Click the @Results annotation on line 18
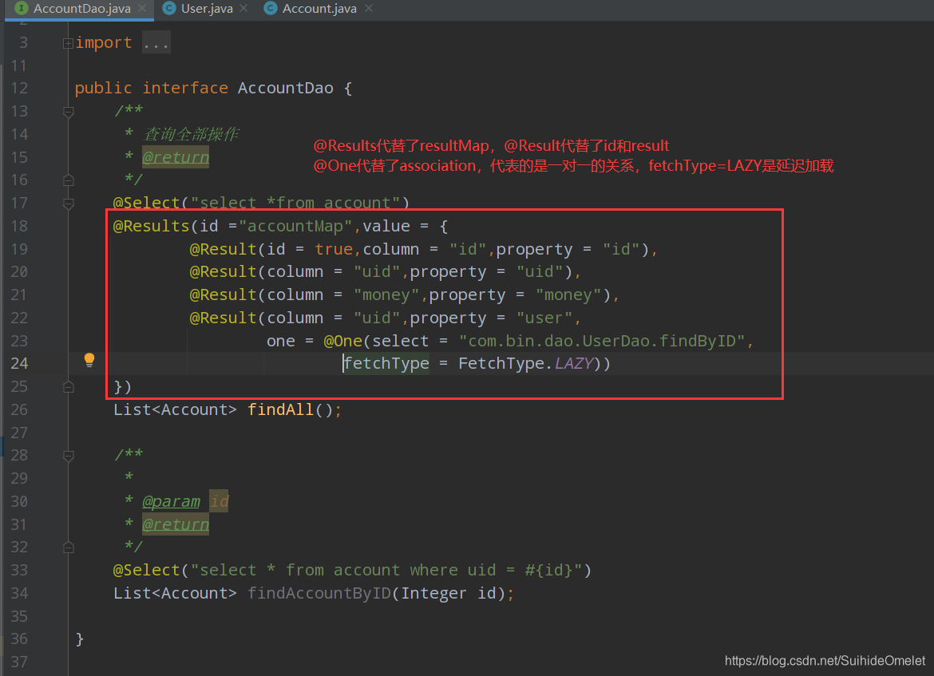This screenshot has height=676, width=934. (x=152, y=227)
